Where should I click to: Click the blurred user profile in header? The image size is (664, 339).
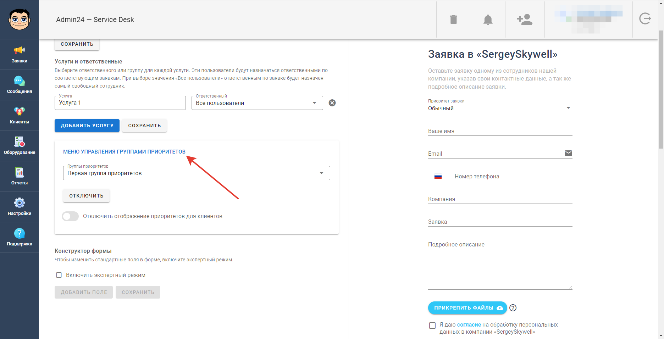pyautogui.click(x=588, y=20)
